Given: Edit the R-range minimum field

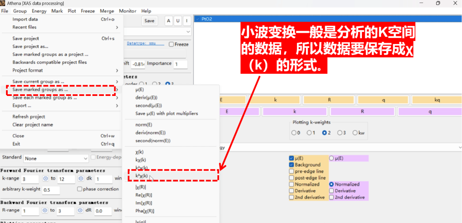Looking at the screenshot, I should [30, 211].
